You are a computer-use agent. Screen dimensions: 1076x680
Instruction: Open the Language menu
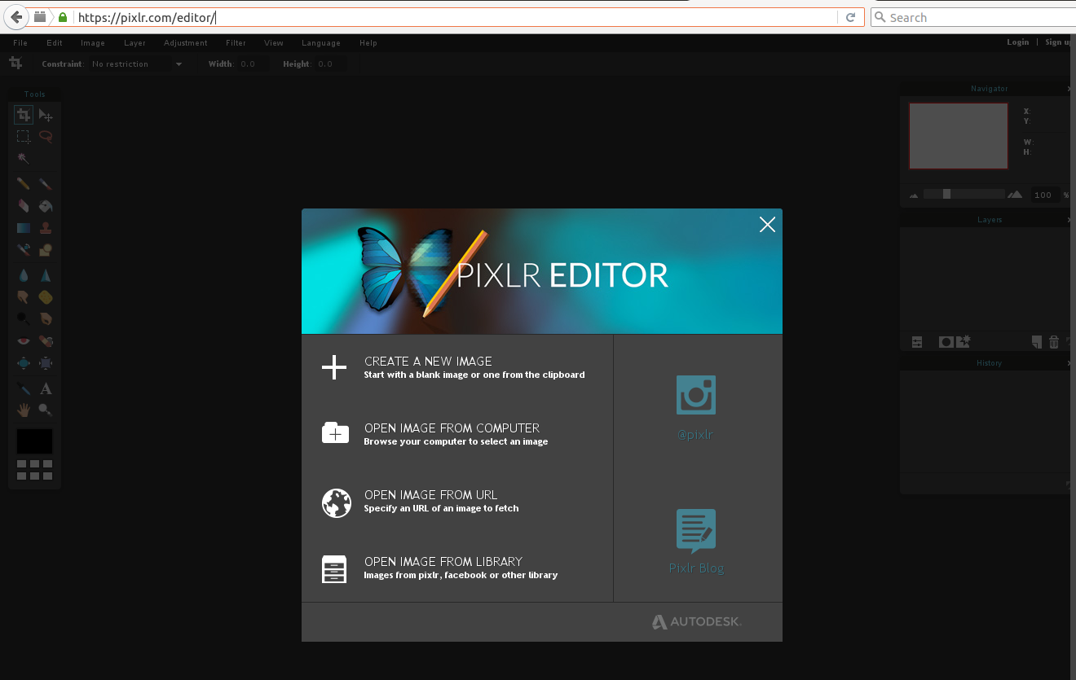tap(321, 43)
